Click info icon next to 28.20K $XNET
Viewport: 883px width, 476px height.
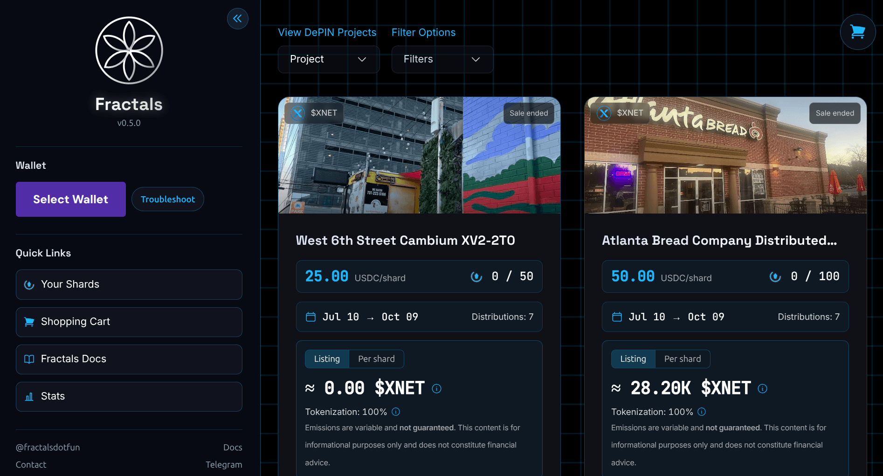tap(762, 388)
